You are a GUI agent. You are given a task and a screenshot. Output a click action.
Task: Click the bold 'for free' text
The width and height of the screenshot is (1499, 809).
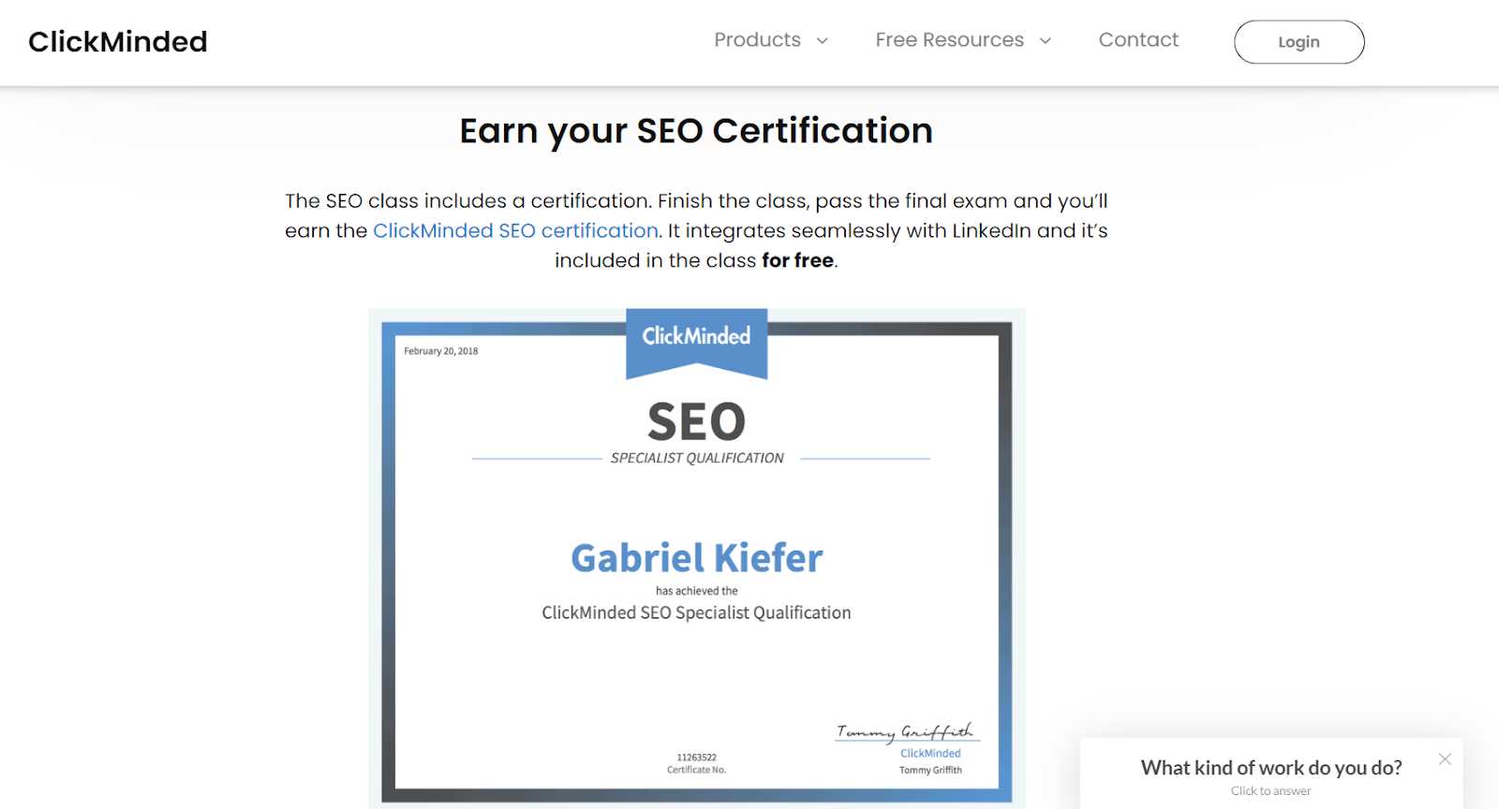point(797,260)
